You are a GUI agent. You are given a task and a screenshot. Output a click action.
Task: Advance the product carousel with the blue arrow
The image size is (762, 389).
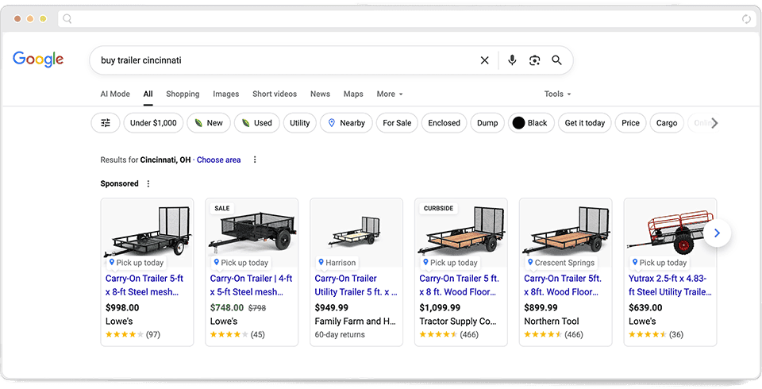[x=718, y=233]
